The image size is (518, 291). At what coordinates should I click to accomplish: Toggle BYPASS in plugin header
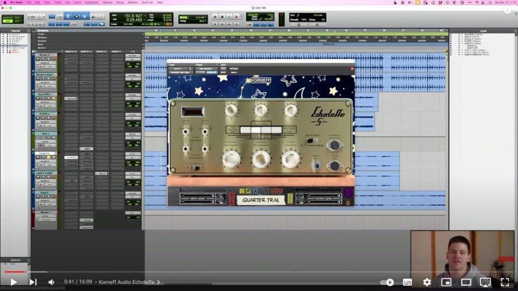[x=234, y=69]
